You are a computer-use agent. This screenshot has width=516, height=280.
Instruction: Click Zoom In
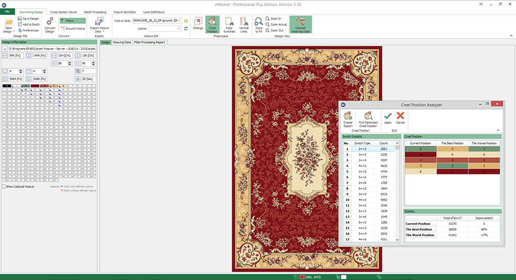(273, 19)
